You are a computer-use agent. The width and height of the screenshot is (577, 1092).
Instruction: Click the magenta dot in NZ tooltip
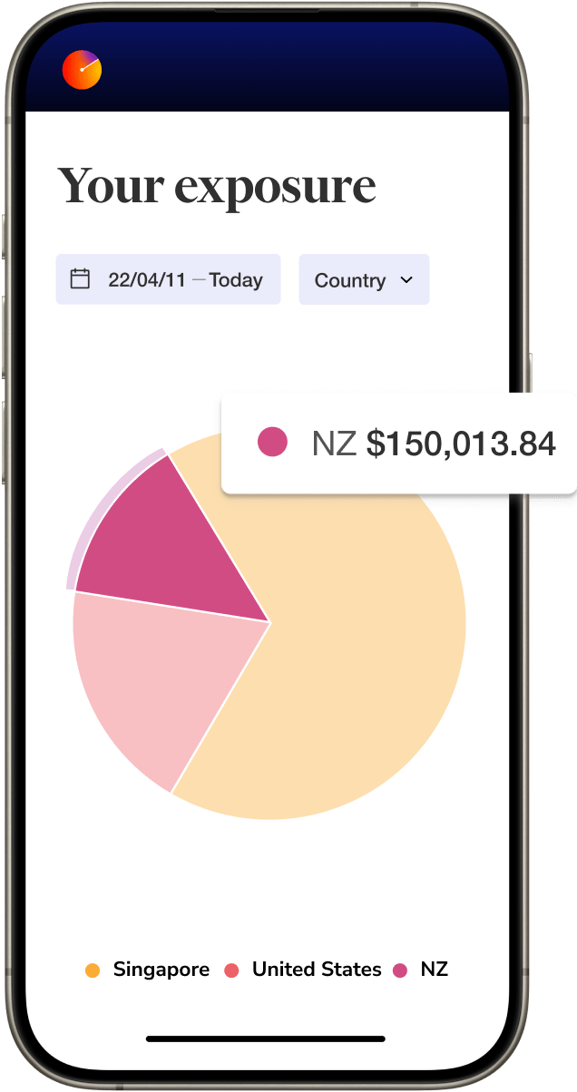(x=272, y=443)
